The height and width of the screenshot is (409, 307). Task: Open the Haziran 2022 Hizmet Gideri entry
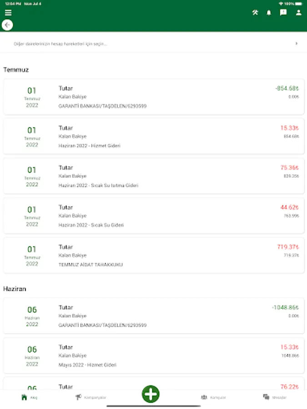pos(153,136)
